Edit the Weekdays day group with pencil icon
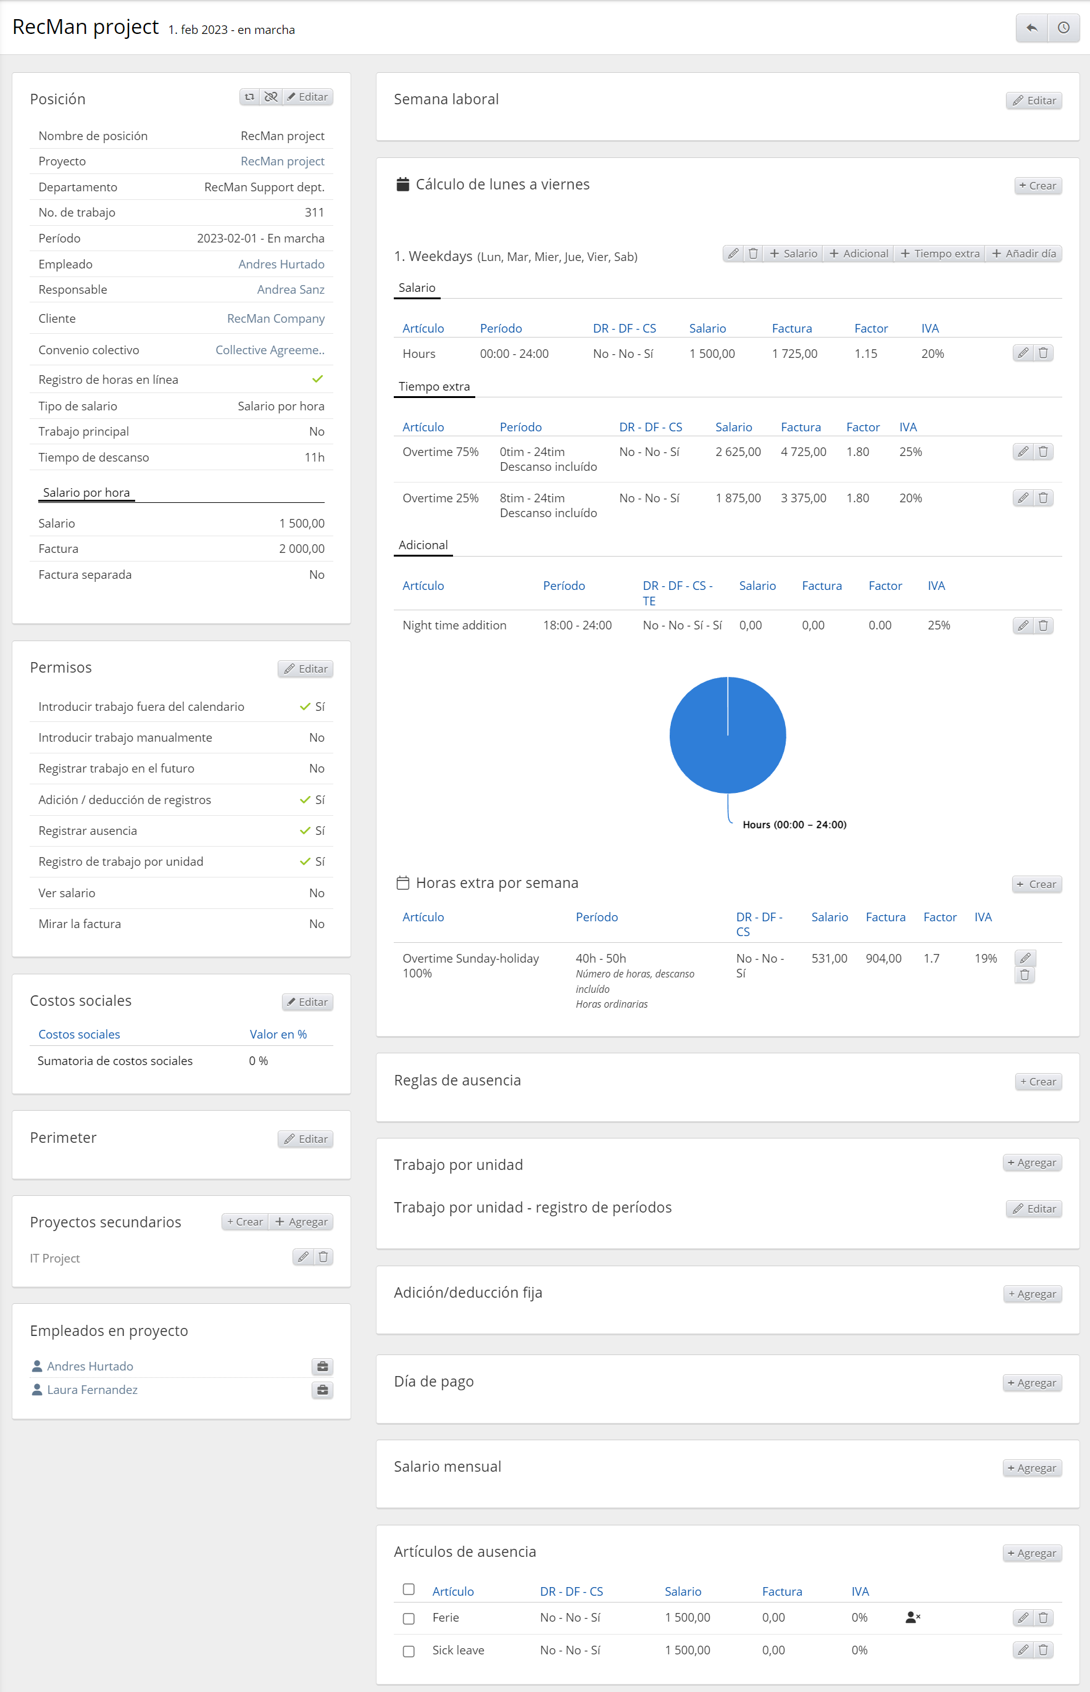1090x1692 pixels. click(733, 254)
